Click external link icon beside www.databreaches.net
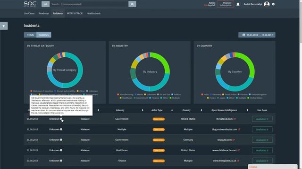The height and width of the screenshot is (169, 302). [x=239, y=150]
